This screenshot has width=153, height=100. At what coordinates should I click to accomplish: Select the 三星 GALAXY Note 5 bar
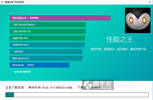[47, 25]
